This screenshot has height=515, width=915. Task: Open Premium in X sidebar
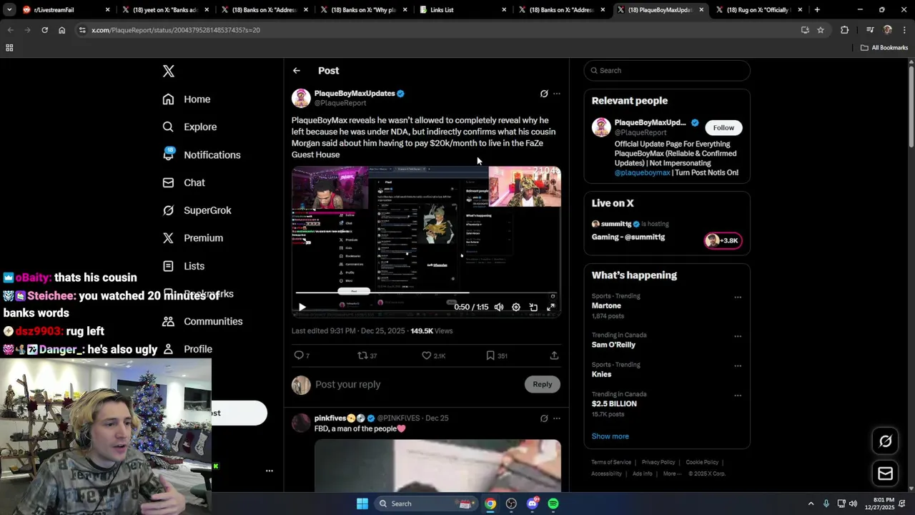[193, 237]
